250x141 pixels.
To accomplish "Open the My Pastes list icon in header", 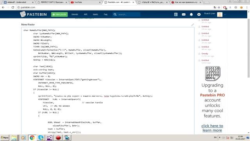I will tap(176, 14).
